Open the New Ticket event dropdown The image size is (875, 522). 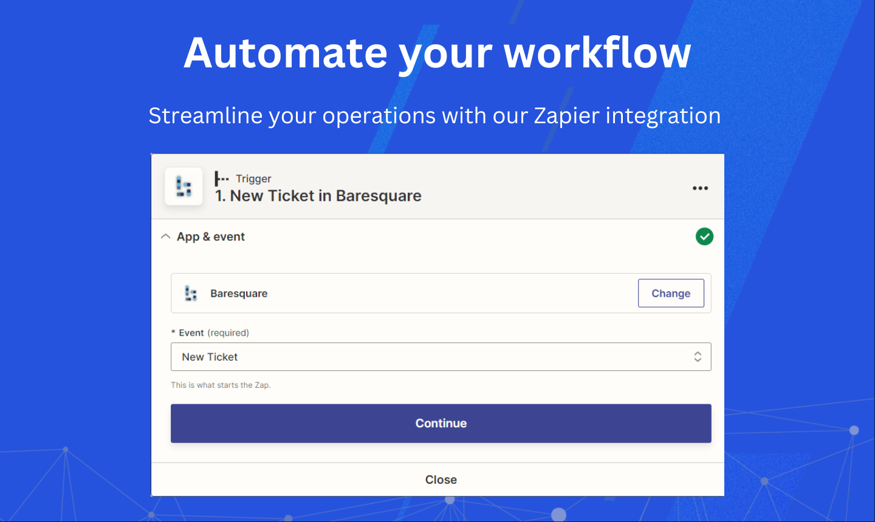point(441,357)
